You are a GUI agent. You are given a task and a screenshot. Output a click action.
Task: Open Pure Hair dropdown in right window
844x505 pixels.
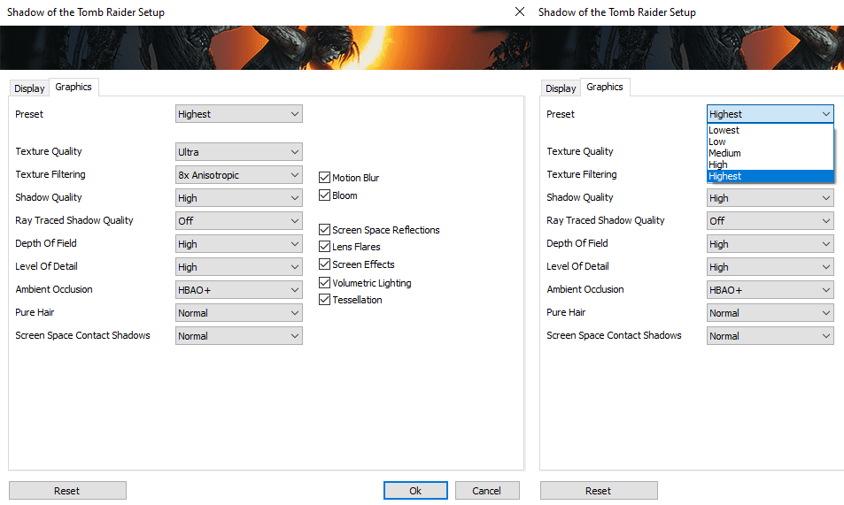coord(770,313)
